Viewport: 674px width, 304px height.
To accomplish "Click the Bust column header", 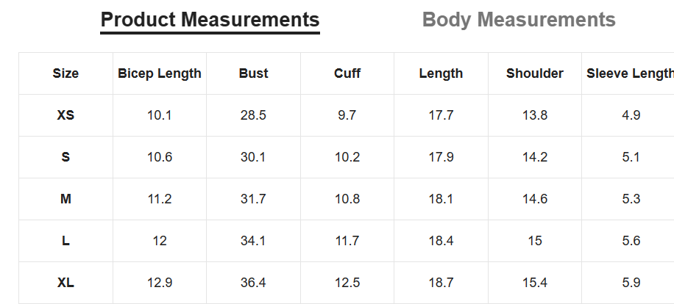I will click(253, 73).
